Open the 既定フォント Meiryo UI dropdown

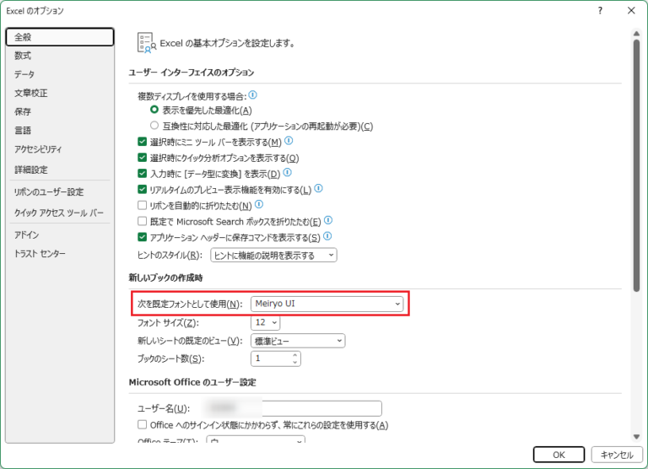pos(327,304)
